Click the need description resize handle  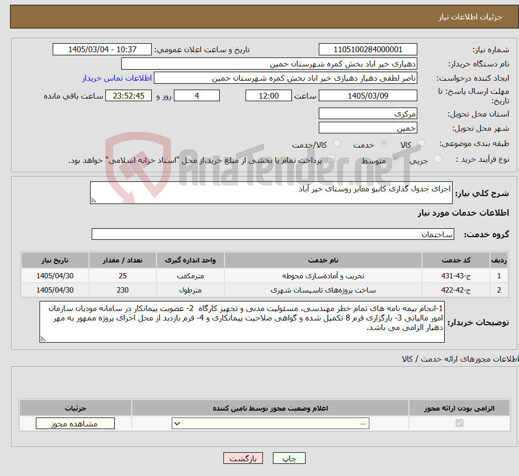coord(93,200)
